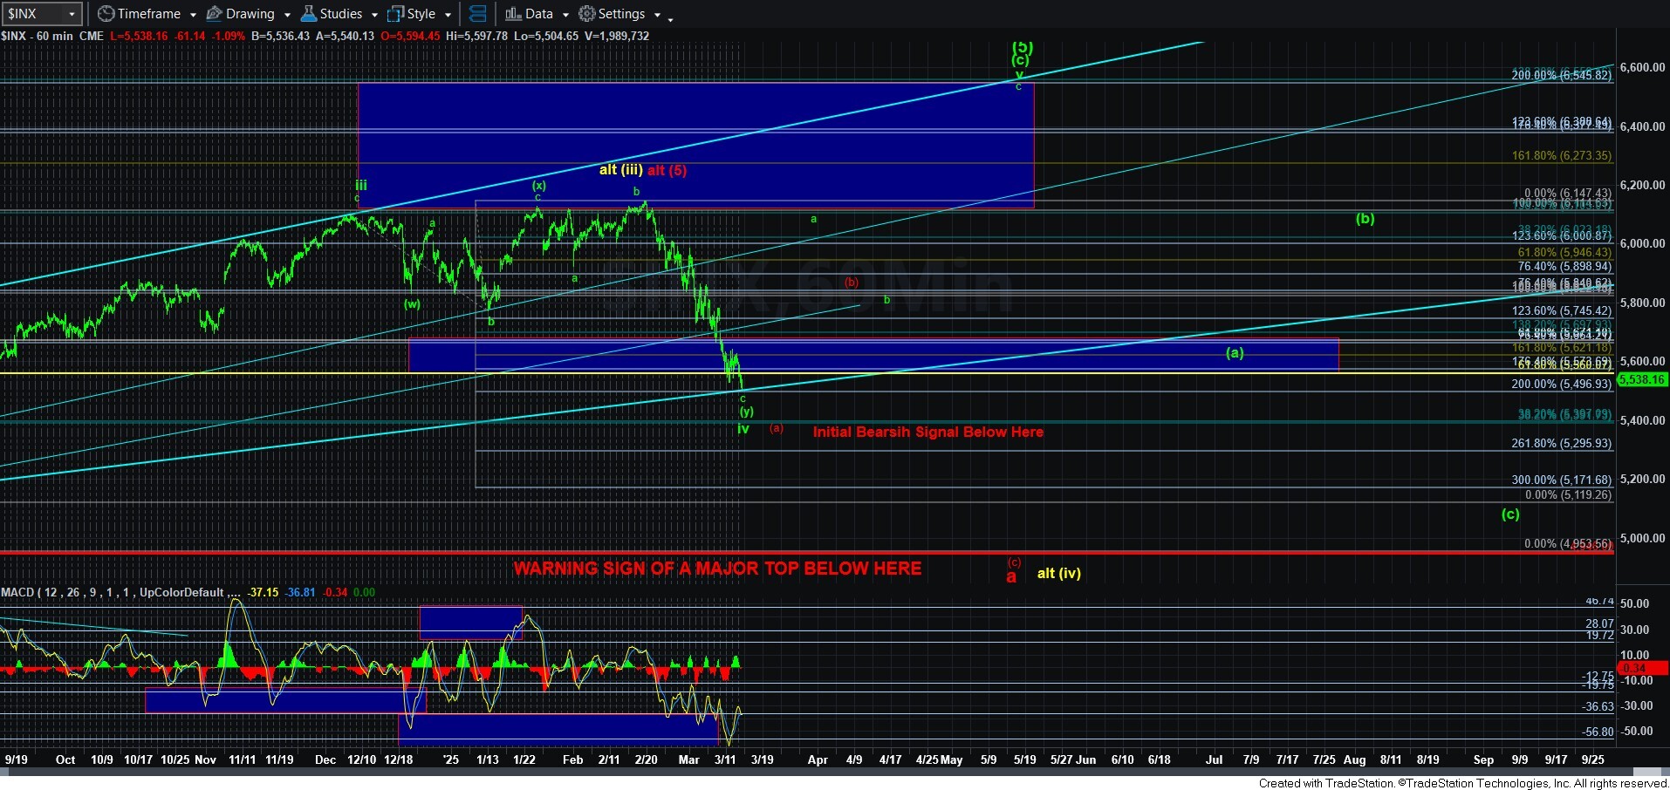
Task: Click the current price 5,538.16 axis marker
Action: (1642, 379)
